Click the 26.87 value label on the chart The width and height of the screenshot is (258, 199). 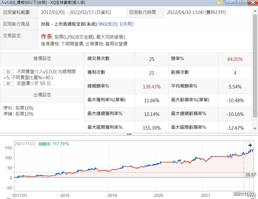coord(250,175)
